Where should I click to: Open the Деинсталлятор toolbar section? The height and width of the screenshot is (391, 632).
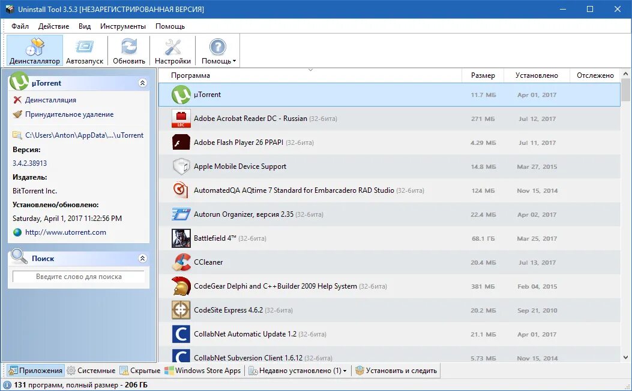coord(35,51)
